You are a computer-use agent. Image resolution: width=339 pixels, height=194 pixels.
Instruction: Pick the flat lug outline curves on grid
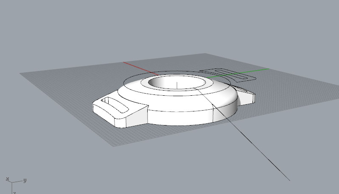228,75
